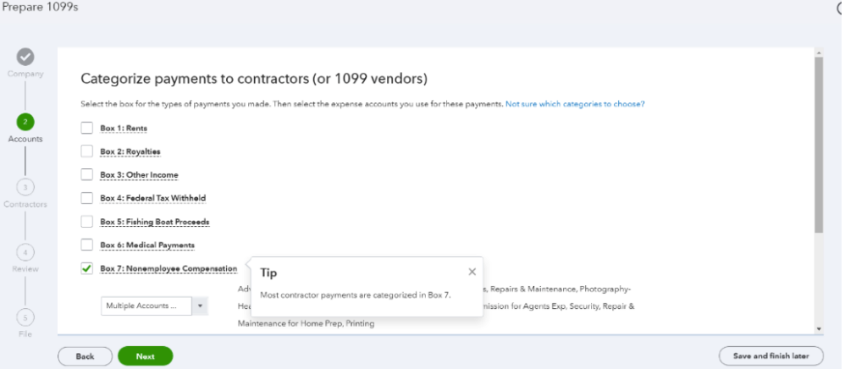
Task: Click Save and finish later
Action: (x=770, y=356)
